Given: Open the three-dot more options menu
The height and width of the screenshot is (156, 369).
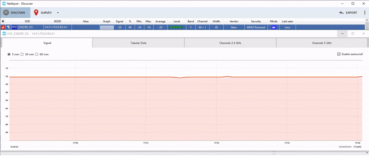Looking at the screenshot, I should 365,13.
